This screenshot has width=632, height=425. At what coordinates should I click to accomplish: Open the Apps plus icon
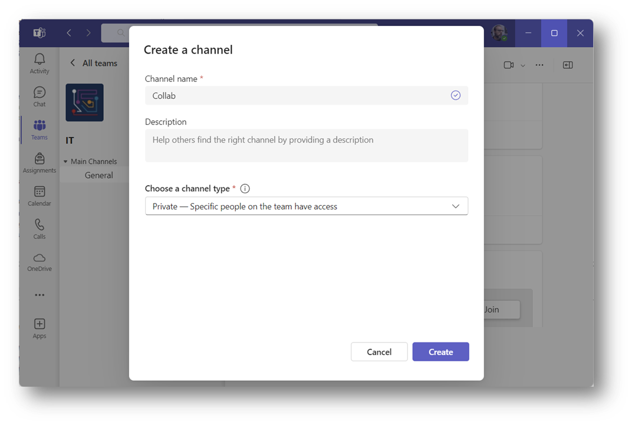(x=39, y=324)
